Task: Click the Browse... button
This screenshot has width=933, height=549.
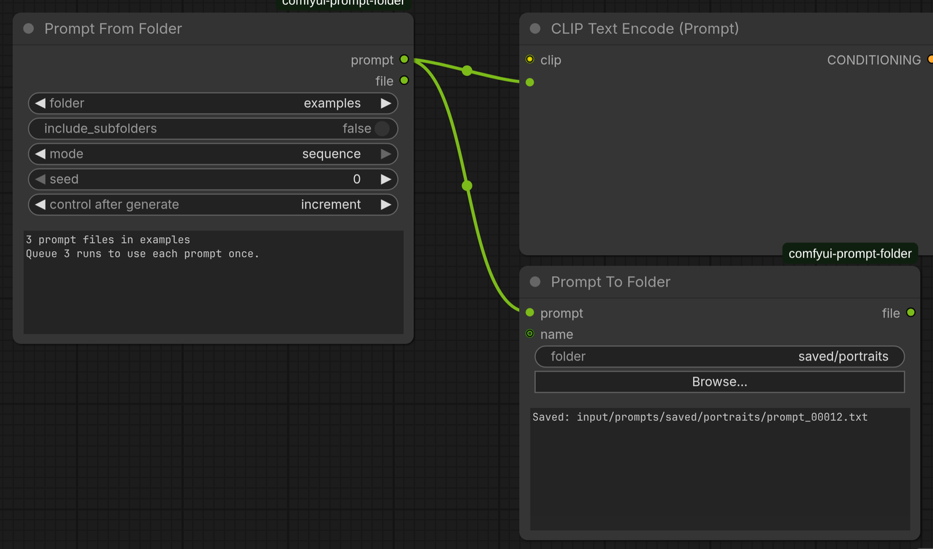Action: (x=720, y=382)
